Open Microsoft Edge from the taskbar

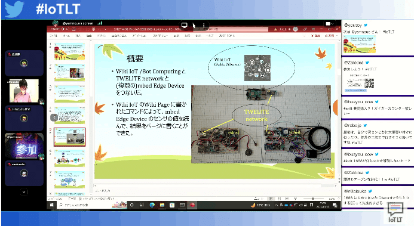(x=152, y=205)
